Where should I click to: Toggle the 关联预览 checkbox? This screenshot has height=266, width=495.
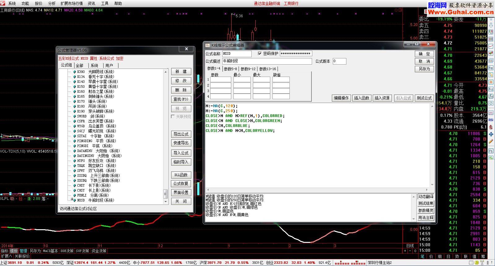pos(173,116)
